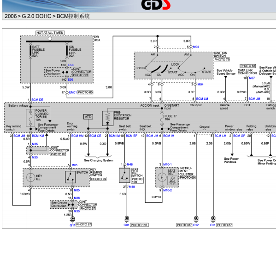Open M04 link at pin 5

click(x=196, y=47)
